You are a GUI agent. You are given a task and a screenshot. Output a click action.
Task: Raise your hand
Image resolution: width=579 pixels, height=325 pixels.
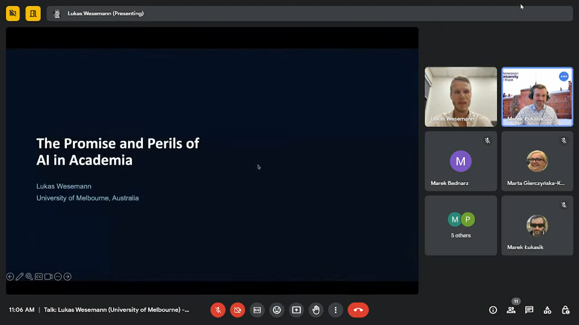(316, 310)
